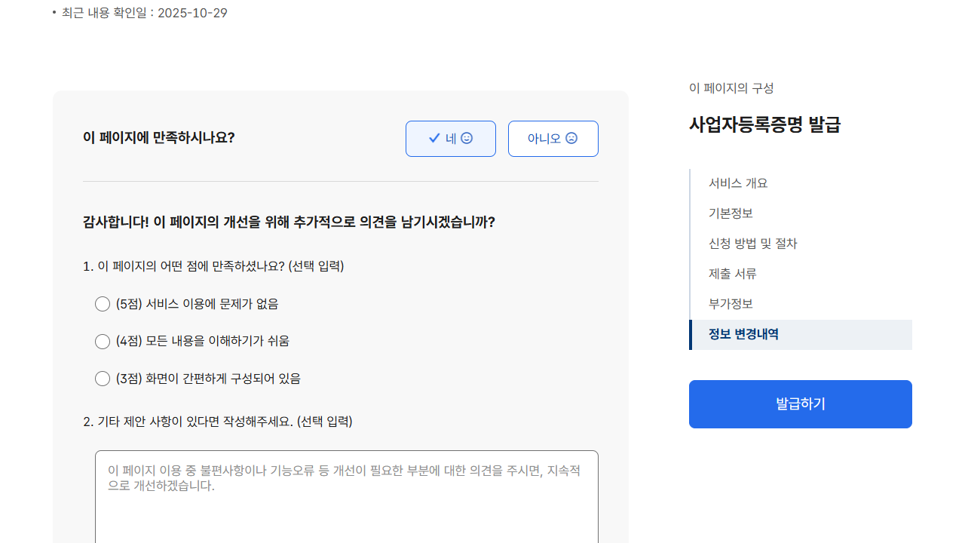Image resolution: width=965 pixels, height=543 pixels.
Task: Select '정보 변경내역' highlighted section
Action: click(x=801, y=335)
